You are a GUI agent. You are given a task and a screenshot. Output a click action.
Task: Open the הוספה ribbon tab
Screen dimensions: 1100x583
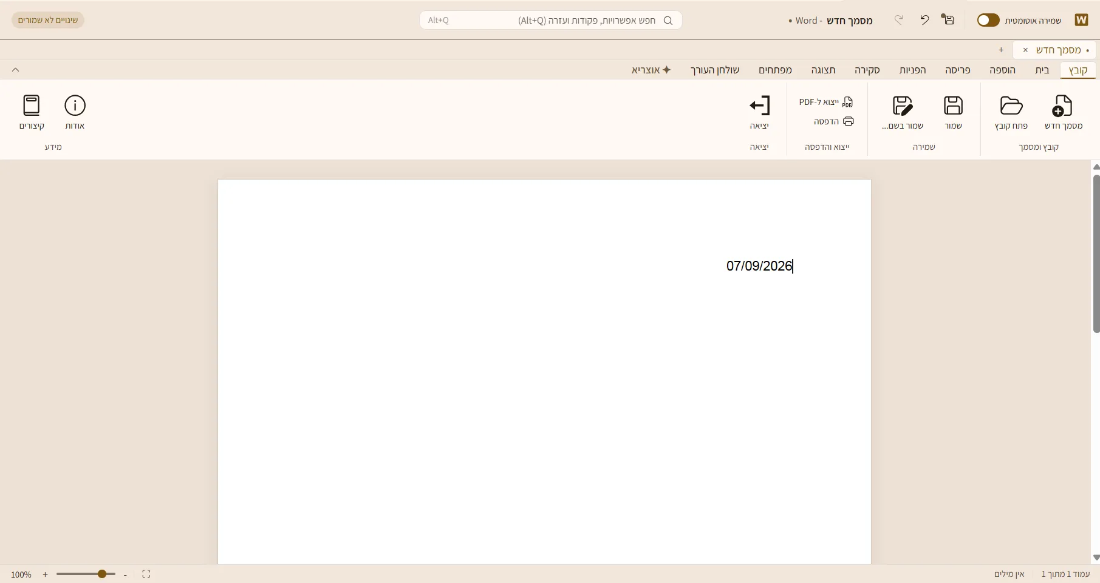pyautogui.click(x=1002, y=70)
